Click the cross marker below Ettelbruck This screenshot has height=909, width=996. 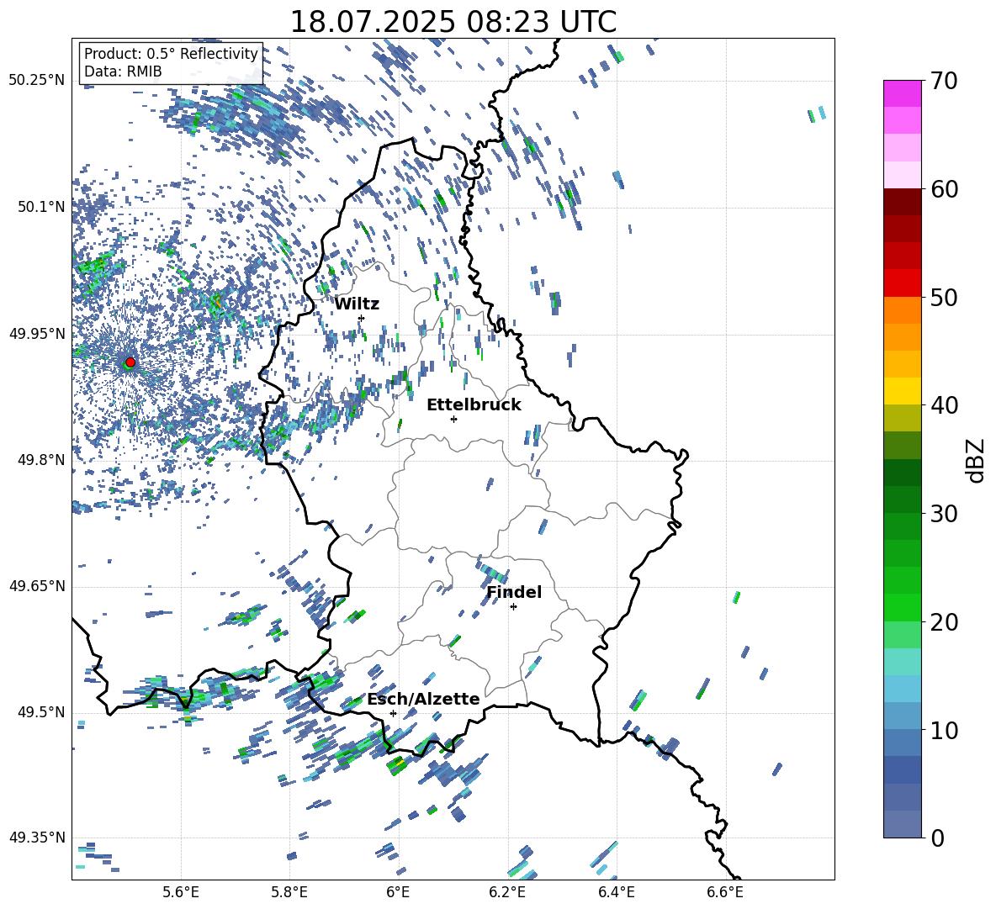point(453,419)
